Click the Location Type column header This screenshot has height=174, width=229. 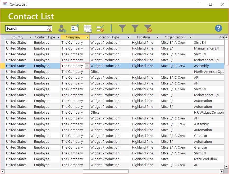tap(108, 37)
